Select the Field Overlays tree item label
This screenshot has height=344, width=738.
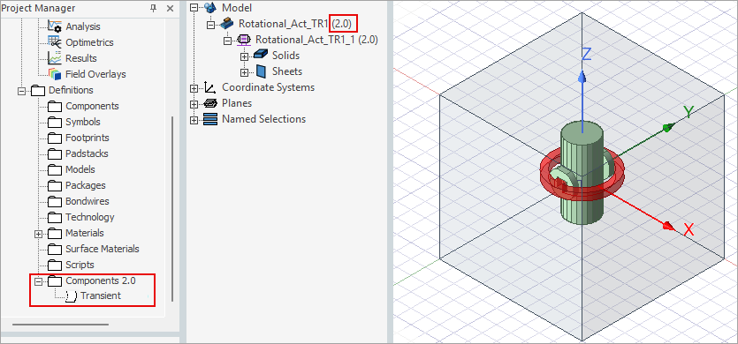point(95,74)
